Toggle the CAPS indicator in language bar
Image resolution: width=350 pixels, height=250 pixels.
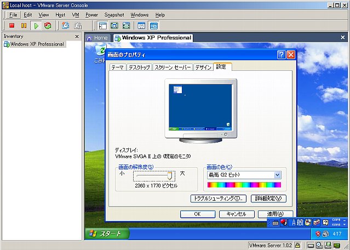pyautogui.click(x=336, y=220)
